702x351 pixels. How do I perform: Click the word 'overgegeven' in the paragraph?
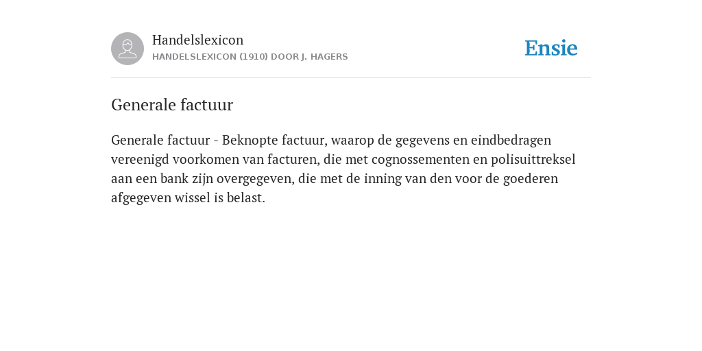coord(256,179)
